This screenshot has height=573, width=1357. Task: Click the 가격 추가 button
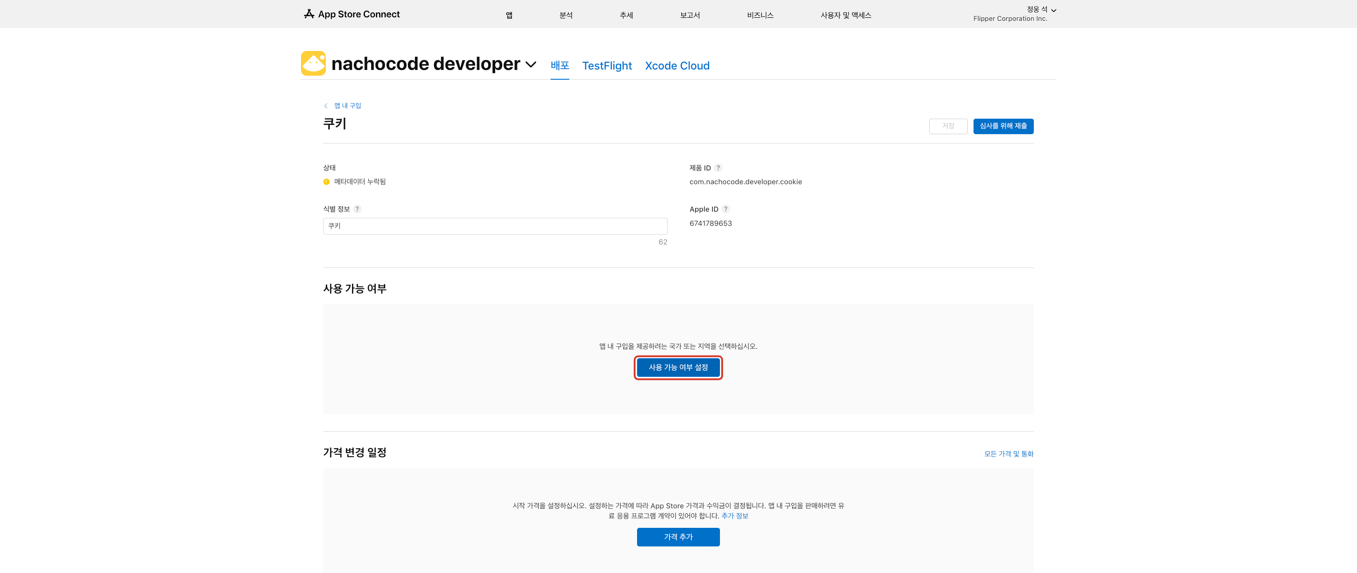[x=678, y=537]
